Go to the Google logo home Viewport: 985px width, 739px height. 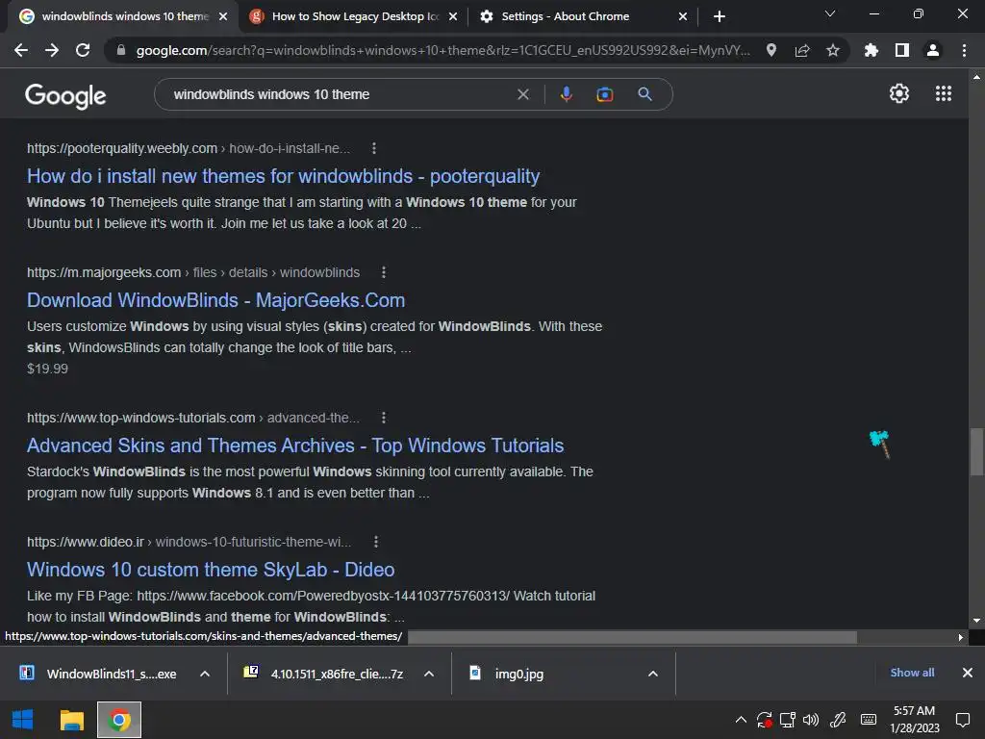(65, 95)
